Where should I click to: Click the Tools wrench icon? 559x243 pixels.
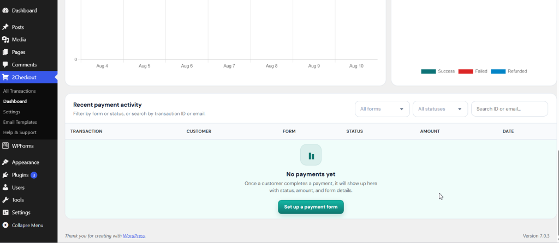point(5,200)
